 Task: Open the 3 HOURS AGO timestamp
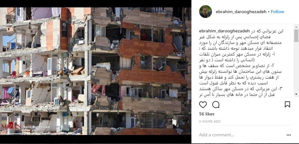(210, 121)
